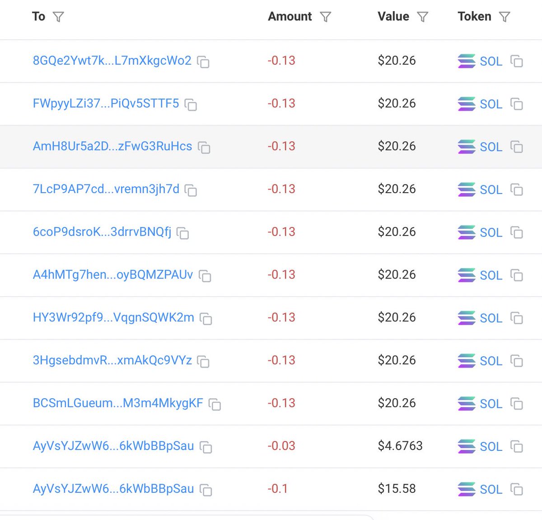Copy address A4hMTg7hen...oyBQMZPAUv
The width and height of the screenshot is (542, 520).
coord(205,276)
